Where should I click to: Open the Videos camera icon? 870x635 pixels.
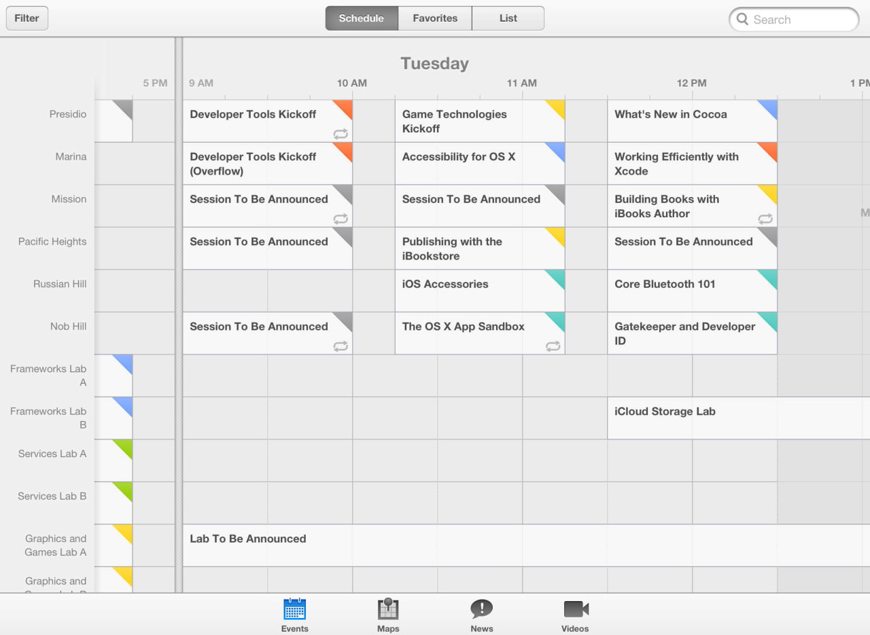575,609
